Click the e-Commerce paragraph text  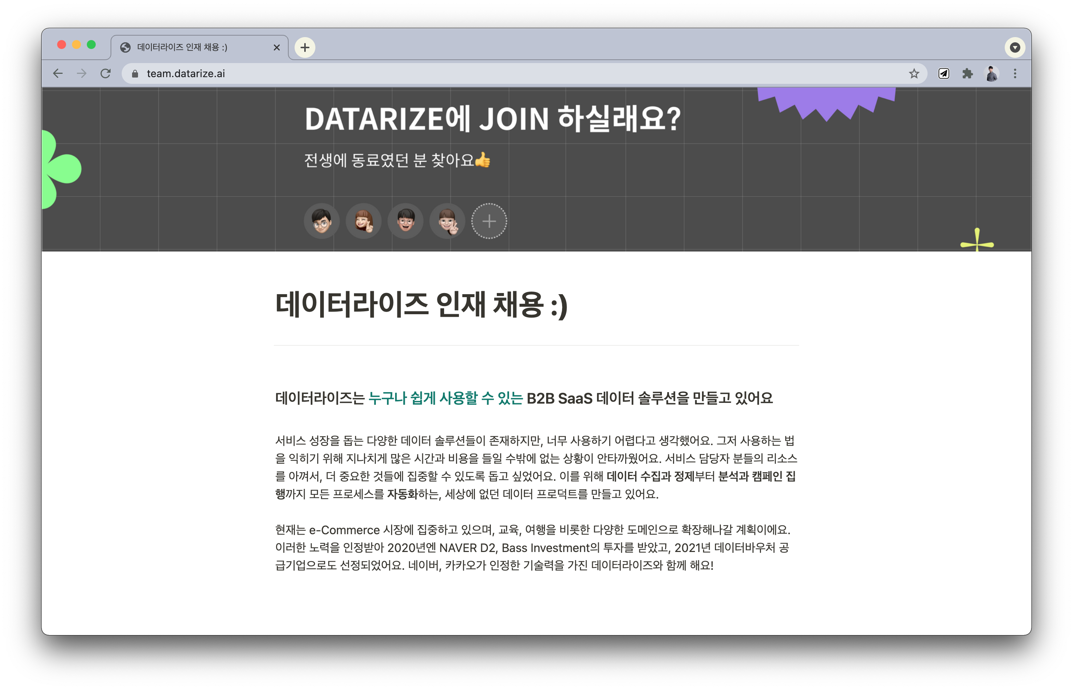click(533, 548)
